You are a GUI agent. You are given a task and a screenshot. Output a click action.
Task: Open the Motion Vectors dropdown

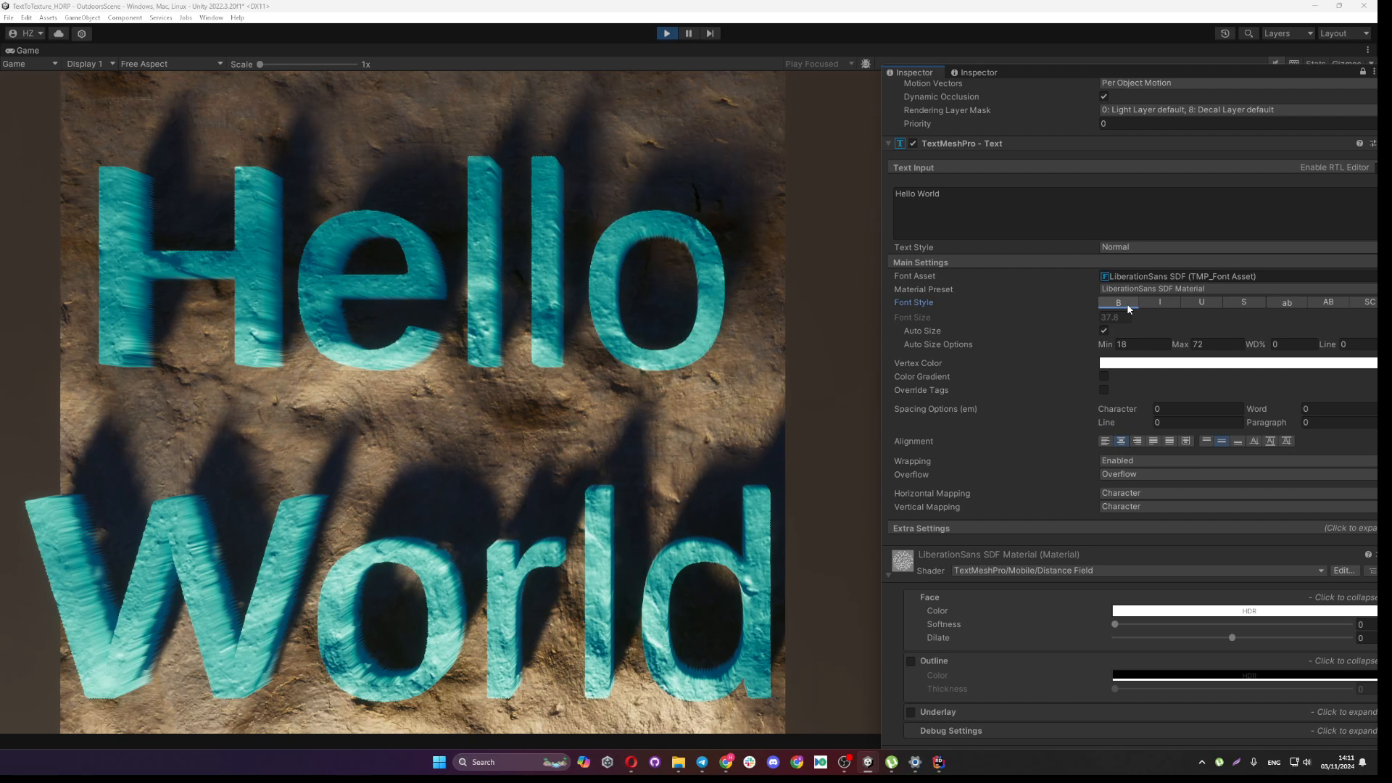pos(1238,83)
